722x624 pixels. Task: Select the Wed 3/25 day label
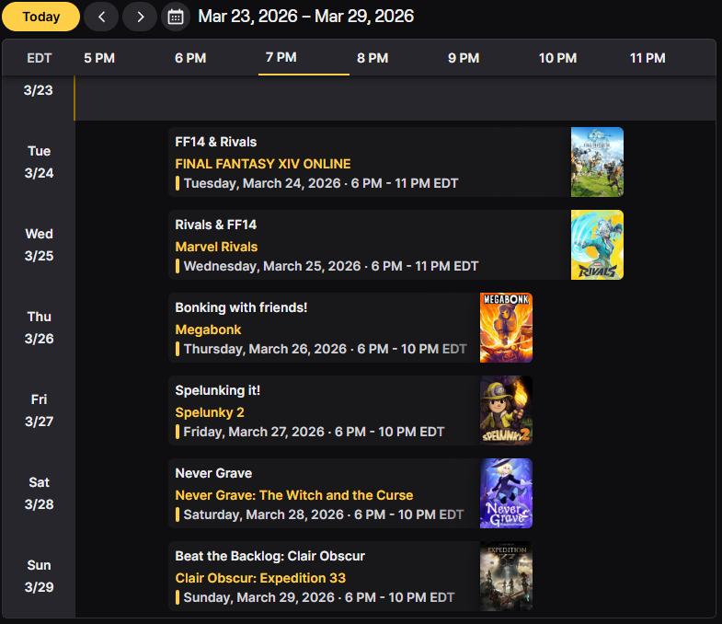pyautogui.click(x=39, y=245)
